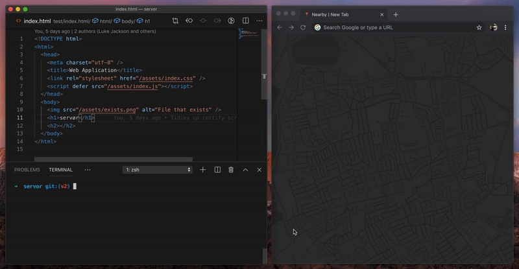519x269 pixels.
Task: Switch to the PROBLEMS tab
Action: pos(27,170)
